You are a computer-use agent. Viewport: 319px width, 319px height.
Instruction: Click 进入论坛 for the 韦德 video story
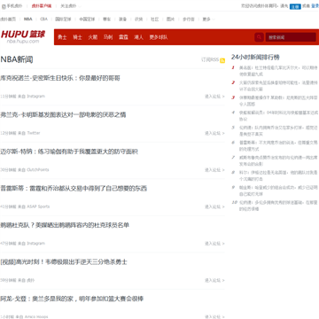click(214, 280)
